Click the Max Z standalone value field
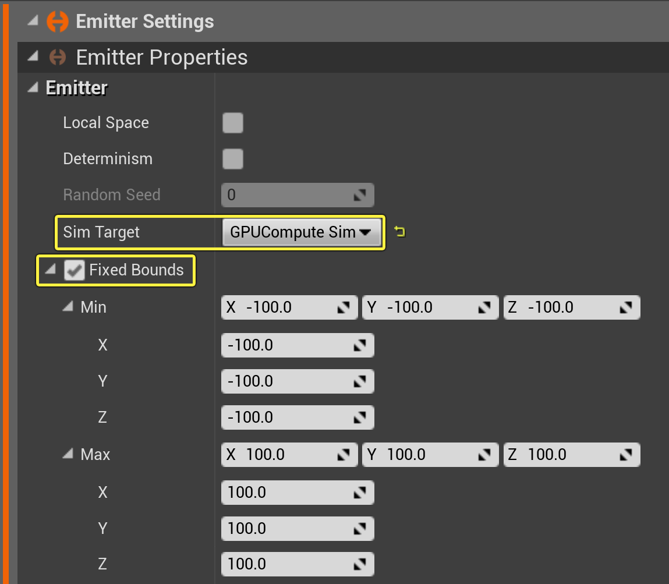Image resolution: width=669 pixels, height=584 pixels. coord(298,564)
